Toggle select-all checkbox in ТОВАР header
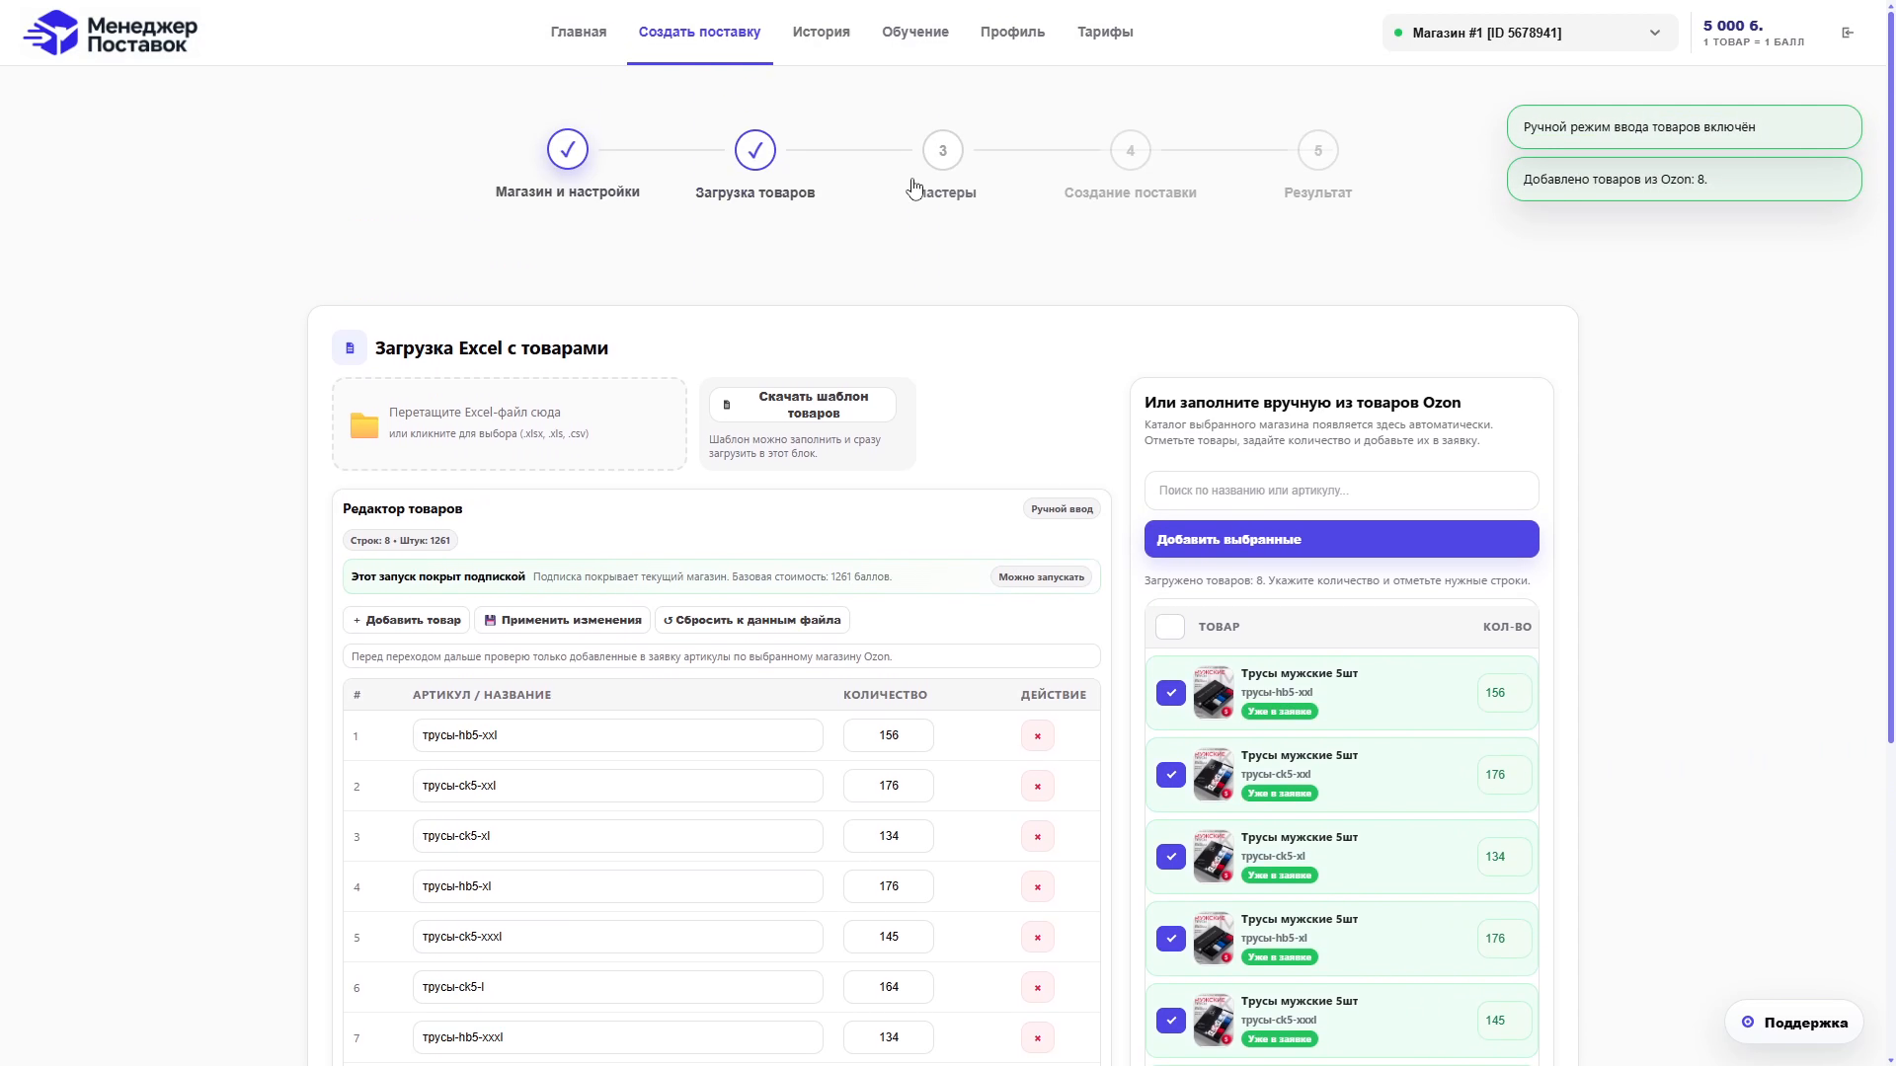 (x=1170, y=627)
